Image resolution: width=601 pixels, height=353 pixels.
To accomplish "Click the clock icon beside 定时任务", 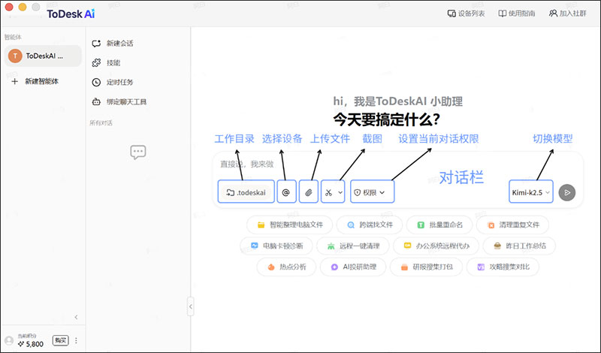I will 96,82.
